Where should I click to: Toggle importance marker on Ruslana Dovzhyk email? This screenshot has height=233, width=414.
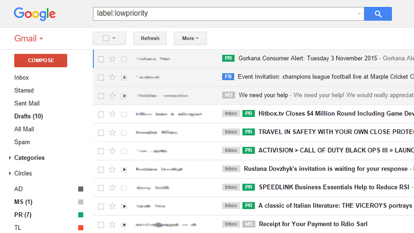coord(124,169)
